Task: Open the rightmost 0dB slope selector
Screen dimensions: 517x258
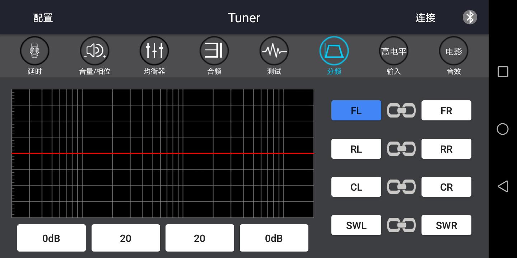Action: pyautogui.click(x=274, y=238)
